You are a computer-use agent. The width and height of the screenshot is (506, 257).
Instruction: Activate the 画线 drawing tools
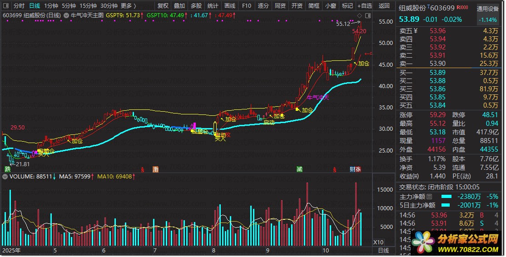coord(230,6)
